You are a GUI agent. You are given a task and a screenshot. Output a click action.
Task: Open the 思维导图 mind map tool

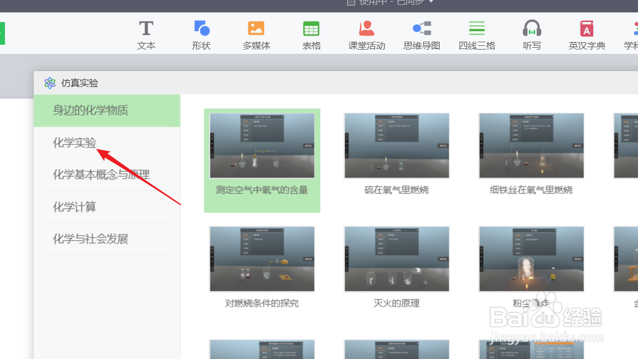(421, 36)
